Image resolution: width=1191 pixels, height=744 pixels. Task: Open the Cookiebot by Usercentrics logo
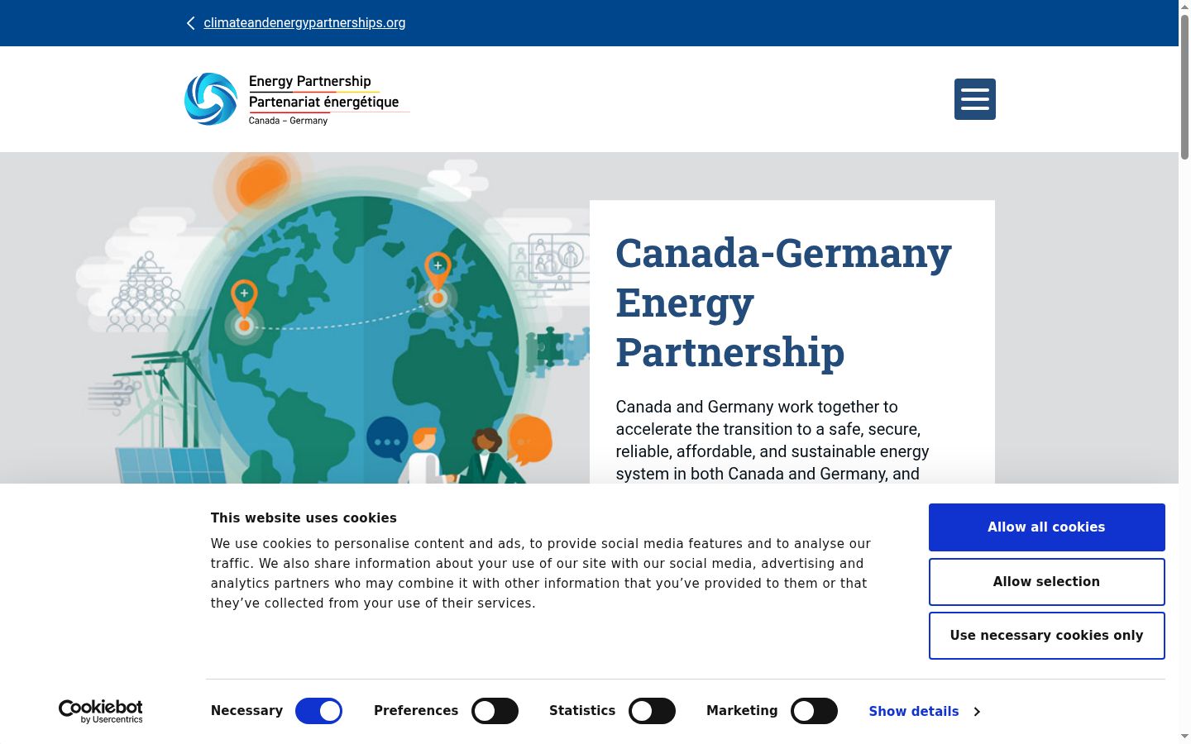(x=101, y=711)
